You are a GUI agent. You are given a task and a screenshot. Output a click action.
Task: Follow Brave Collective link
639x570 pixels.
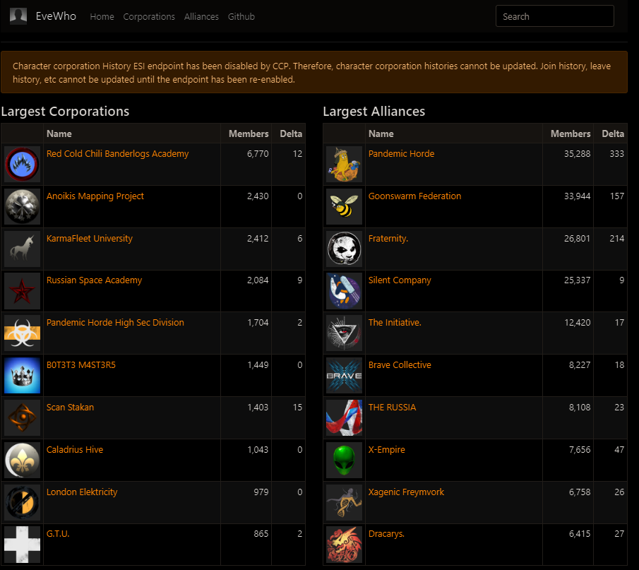pyautogui.click(x=400, y=365)
